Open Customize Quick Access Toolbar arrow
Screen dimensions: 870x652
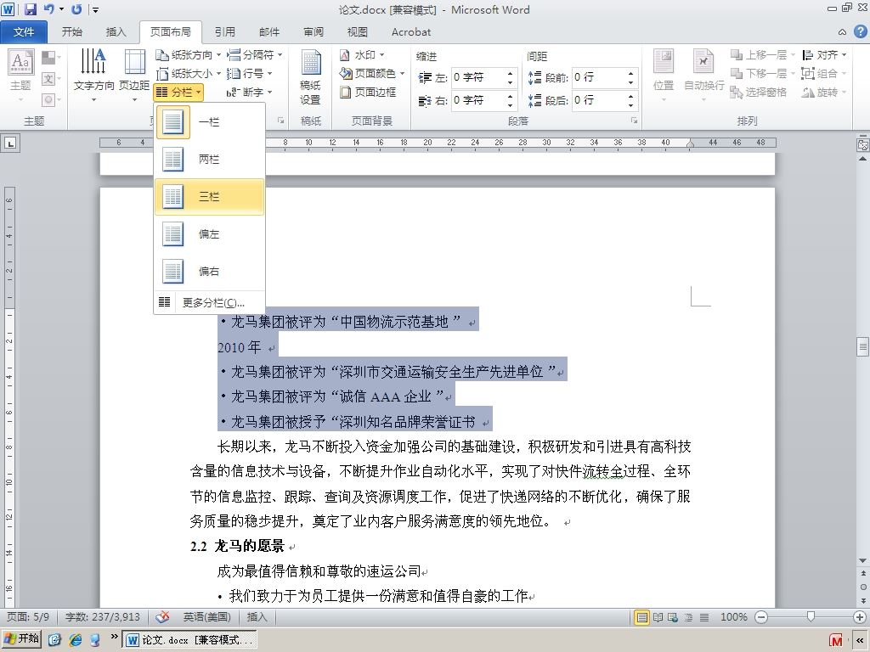point(95,9)
